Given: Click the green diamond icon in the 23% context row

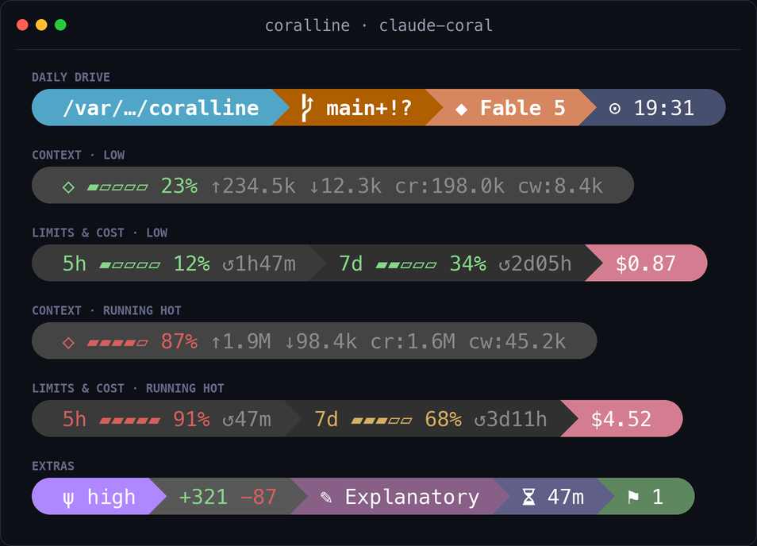Looking at the screenshot, I should coord(68,186).
